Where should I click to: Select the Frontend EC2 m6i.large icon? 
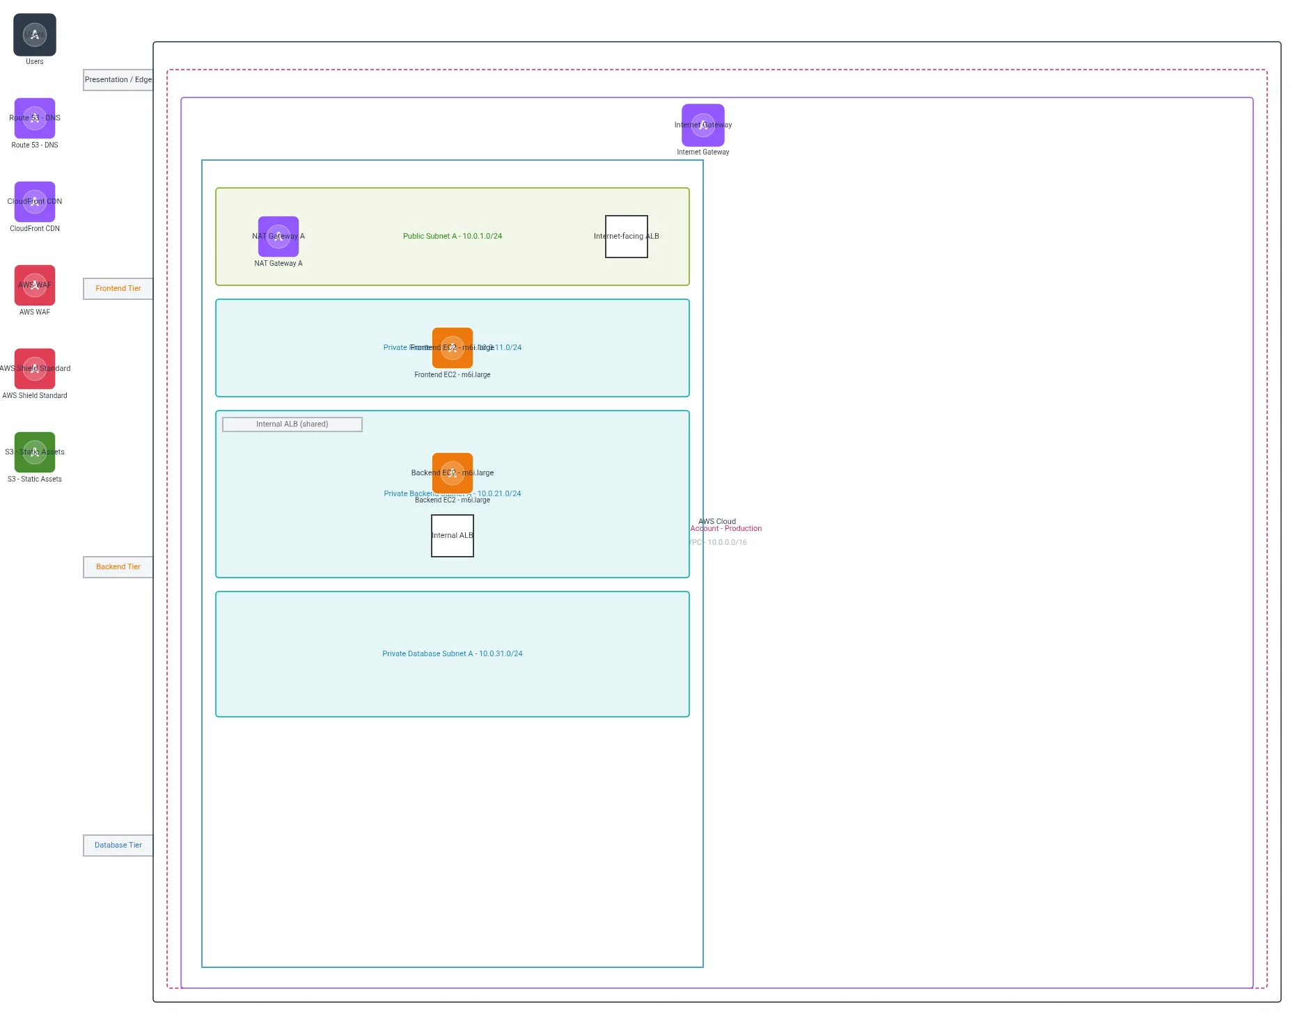pos(453,348)
